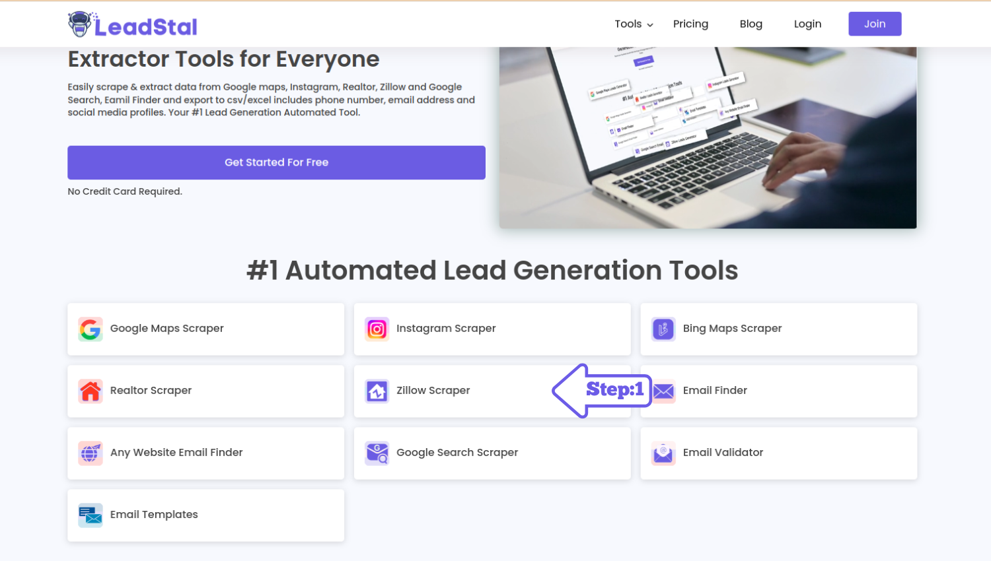Viewport: 991px width, 561px height.
Task: Click the LeadStal robot logo icon
Action: point(80,24)
